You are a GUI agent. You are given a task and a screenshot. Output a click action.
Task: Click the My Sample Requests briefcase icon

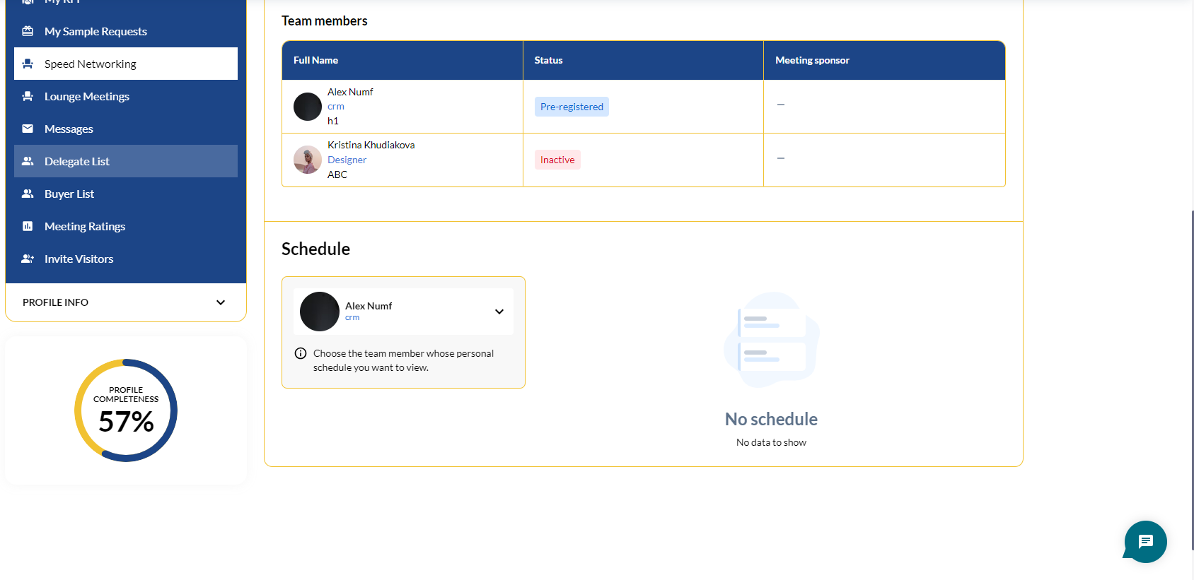click(x=28, y=31)
